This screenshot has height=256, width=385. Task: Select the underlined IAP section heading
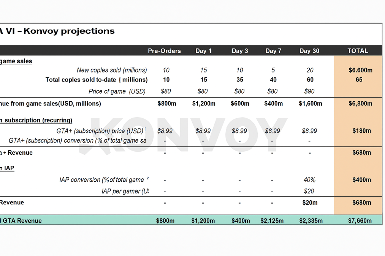(7, 168)
